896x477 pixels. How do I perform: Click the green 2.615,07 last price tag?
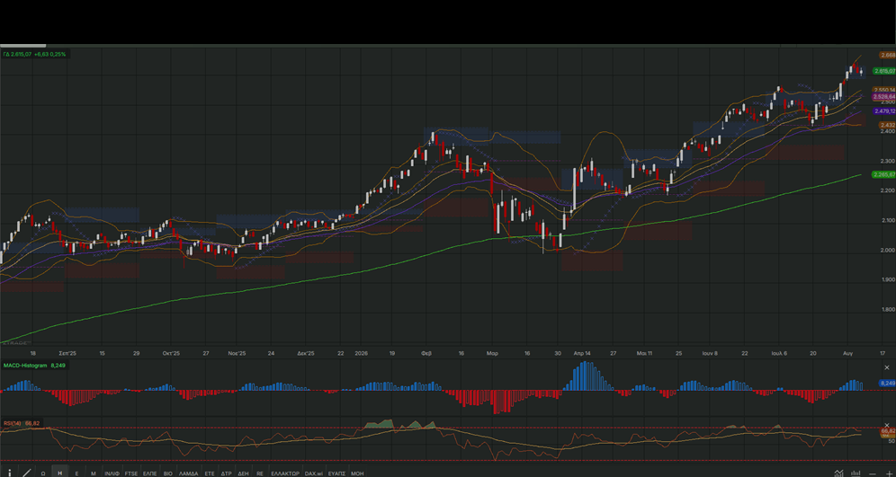(884, 71)
